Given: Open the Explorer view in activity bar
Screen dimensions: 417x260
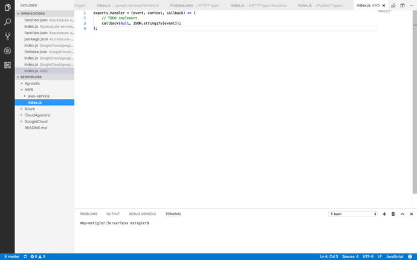Looking at the screenshot, I should pos(7,7).
